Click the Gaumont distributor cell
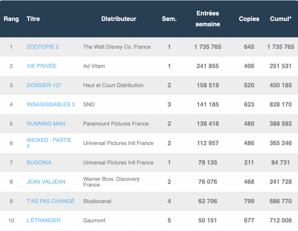The width and height of the screenshot is (298, 231). pos(94,220)
